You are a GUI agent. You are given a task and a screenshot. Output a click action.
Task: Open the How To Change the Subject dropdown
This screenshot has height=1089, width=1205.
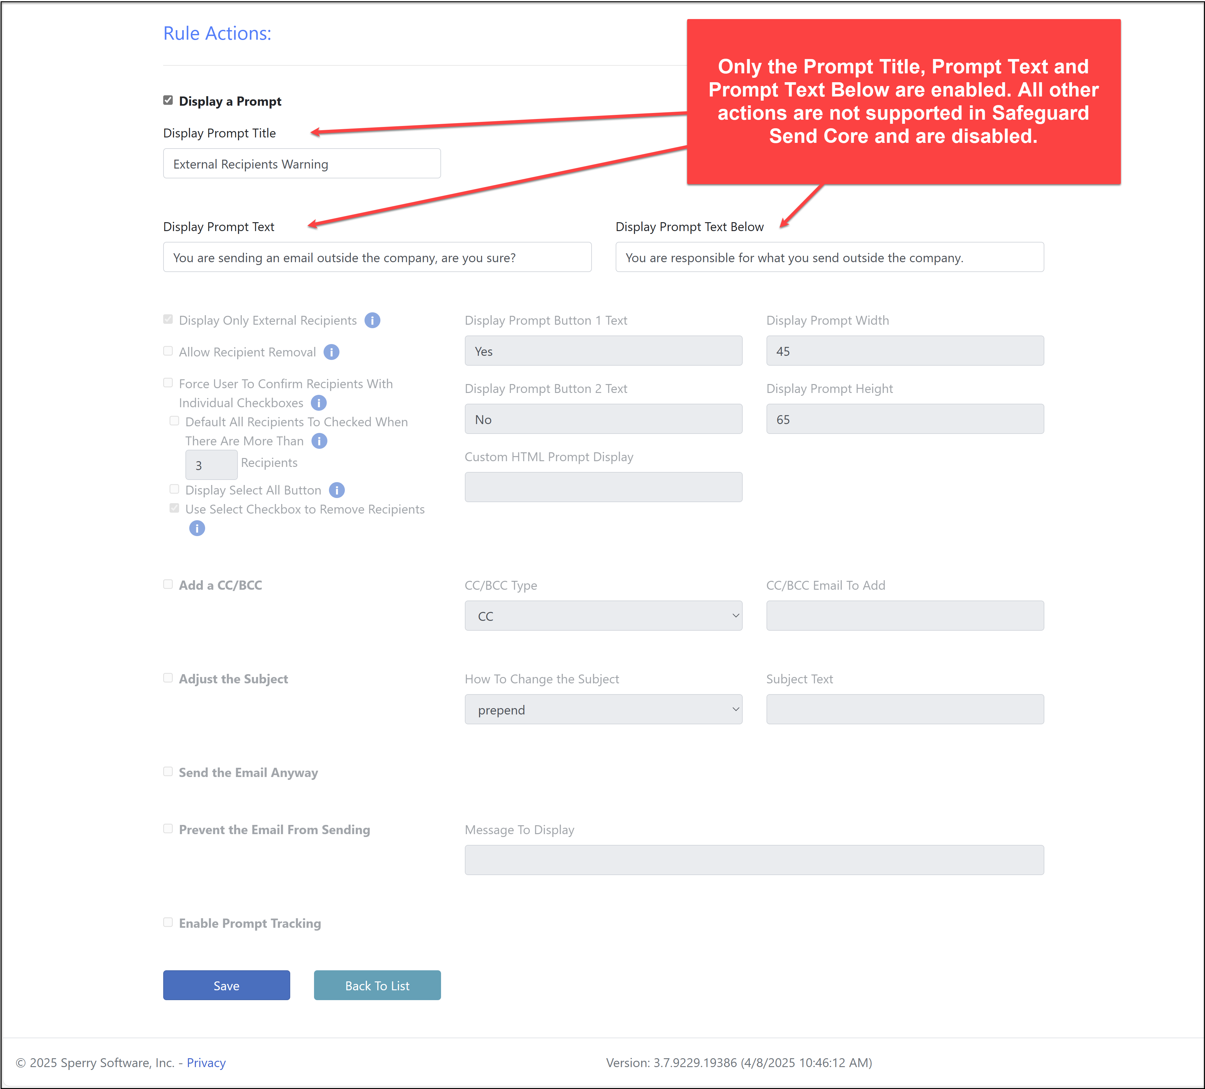[604, 710]
